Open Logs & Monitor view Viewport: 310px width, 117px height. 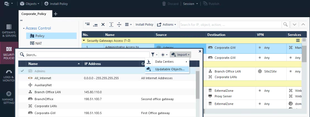pyautogui.click(x=9, y=76)
